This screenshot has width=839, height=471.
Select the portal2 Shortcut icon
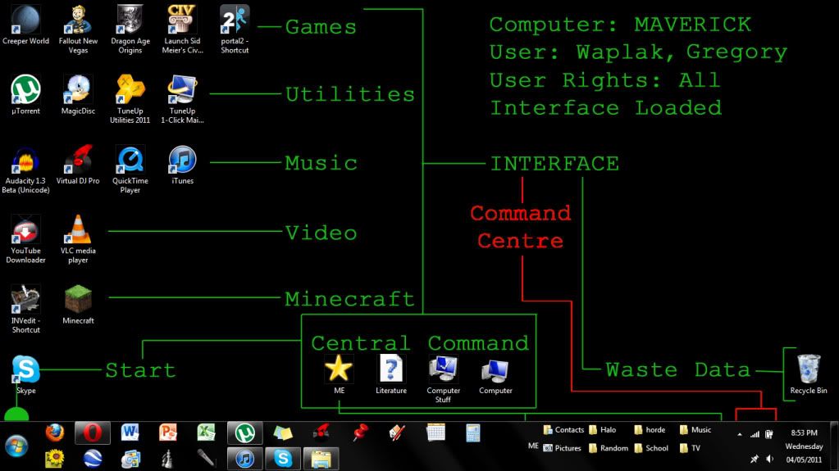pyautogui.click(x=235, y=30)
